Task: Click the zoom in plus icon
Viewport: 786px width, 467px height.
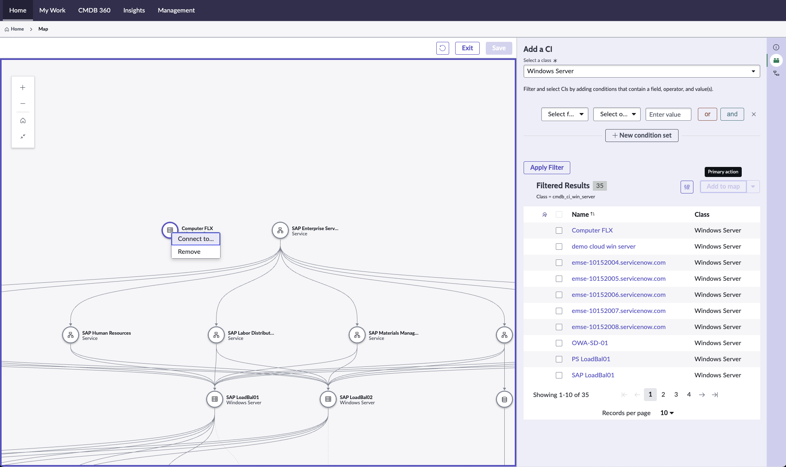Action: tap(23, 88)
